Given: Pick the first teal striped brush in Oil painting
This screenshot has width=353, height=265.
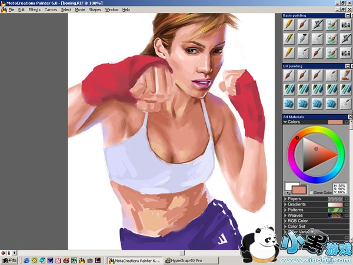Looking at the screenshot, I should (x=289, y=90).
